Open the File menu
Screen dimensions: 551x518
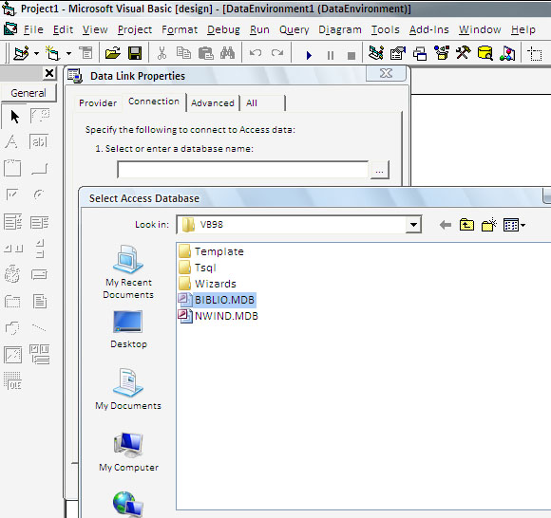33,29
